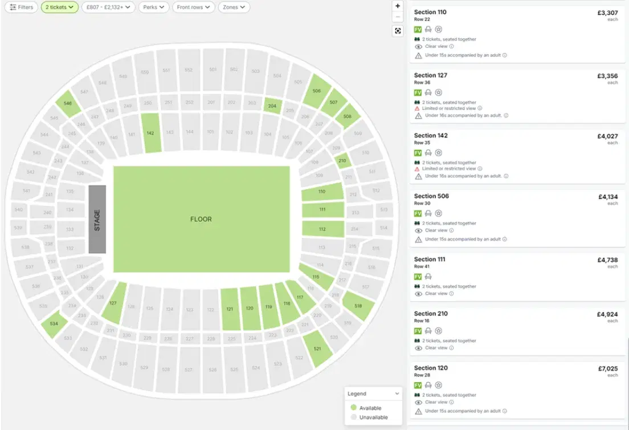
Task: Zoom out of the seat map
Action: [x=398, y=17]
